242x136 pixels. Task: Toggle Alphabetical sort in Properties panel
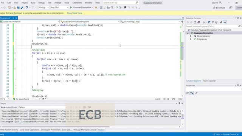pos(192,93)
